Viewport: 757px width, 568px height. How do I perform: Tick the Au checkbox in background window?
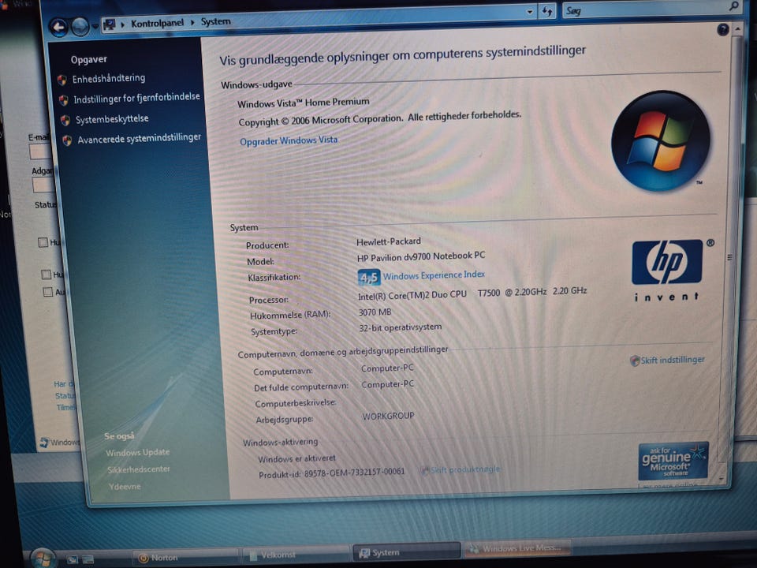pos(48,292)
